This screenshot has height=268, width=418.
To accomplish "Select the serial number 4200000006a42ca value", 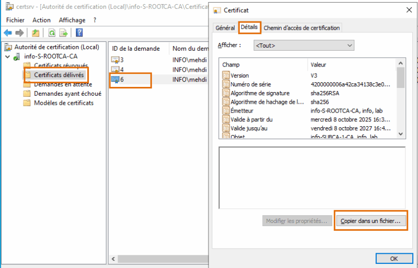I will click(350, 84).
